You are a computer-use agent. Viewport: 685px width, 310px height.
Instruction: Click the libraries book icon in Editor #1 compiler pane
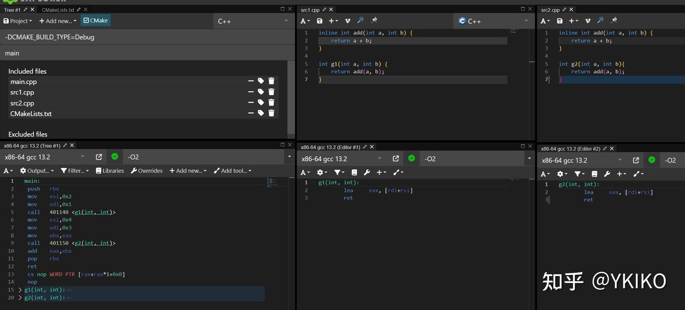click(x=354, y=172)
